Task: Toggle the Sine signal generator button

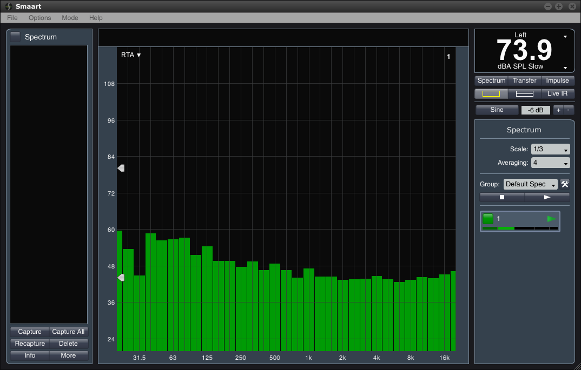Action: [497, 110]
